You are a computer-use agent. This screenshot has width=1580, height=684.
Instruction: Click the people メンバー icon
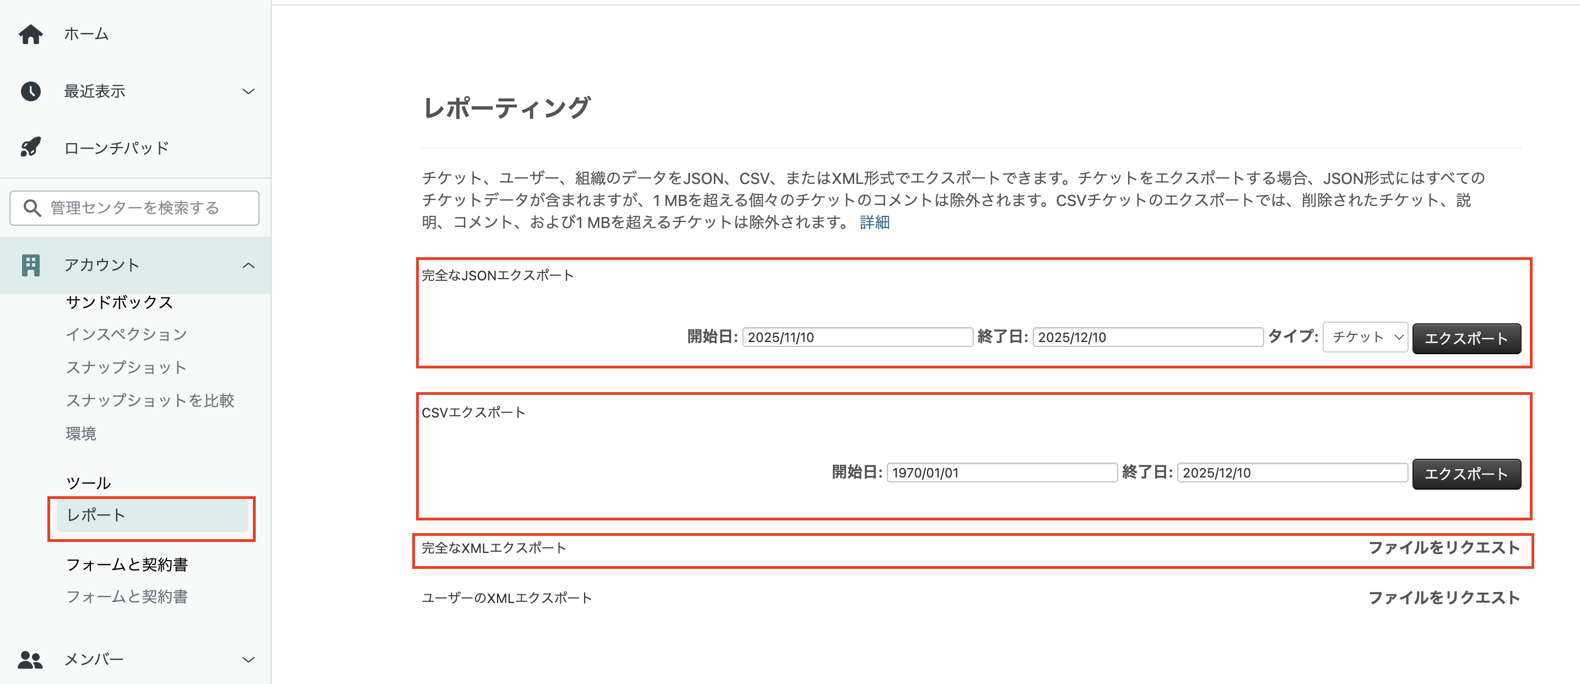[x=31, y=659]
